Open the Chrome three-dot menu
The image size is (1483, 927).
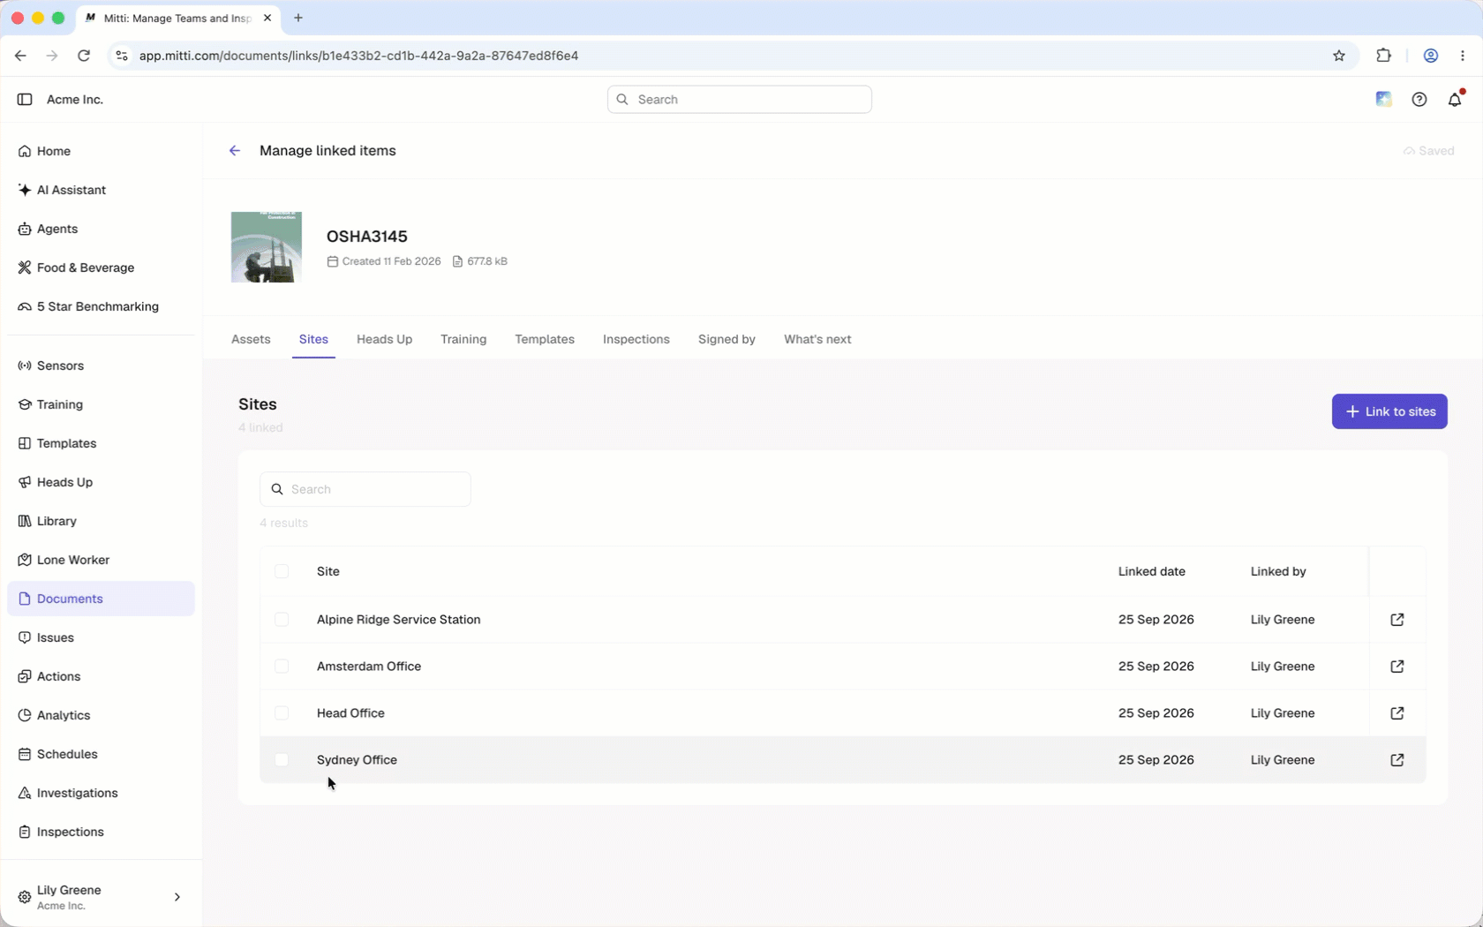pos(1463,56)
